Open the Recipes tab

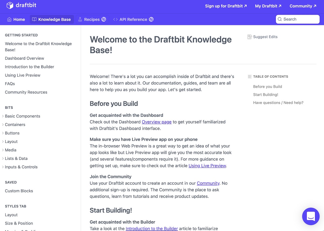pyautogui.click(x=92, y=19)
